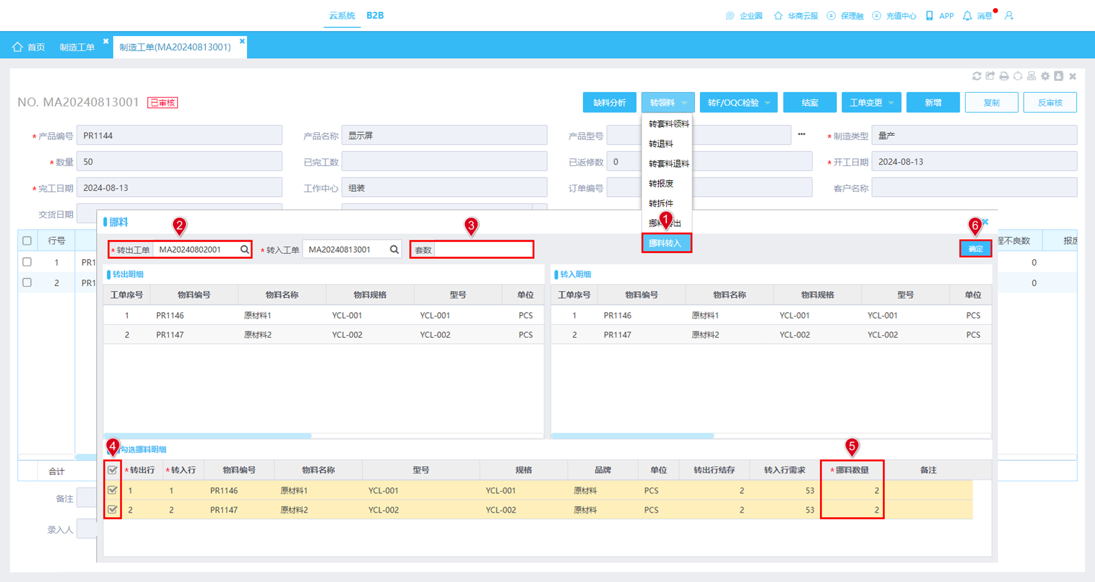This screenshot has height=582, width=1095.
Task: Click the refresh icon in the form toolbar
Action: pyautogui.click(x=976, y=76)
